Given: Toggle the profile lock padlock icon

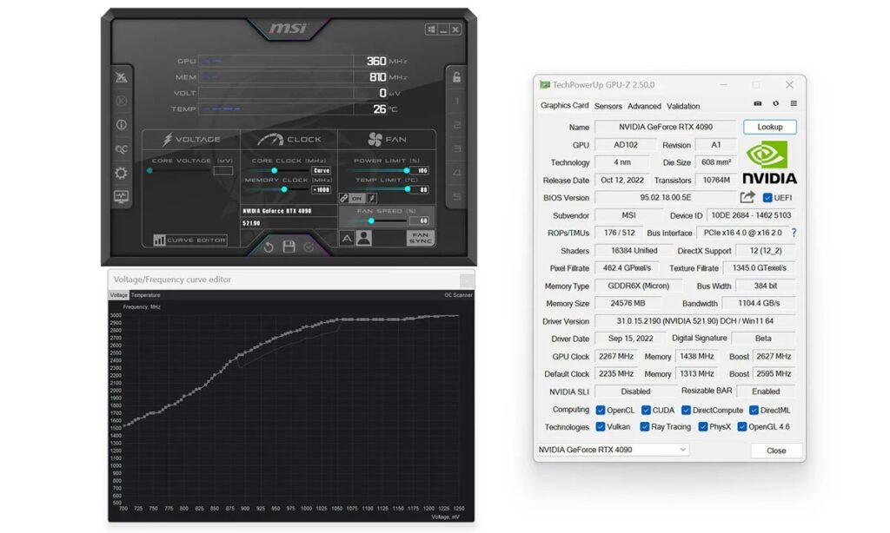Looking at the screenshot, I should pyautogui.click(x=457, y=77).
